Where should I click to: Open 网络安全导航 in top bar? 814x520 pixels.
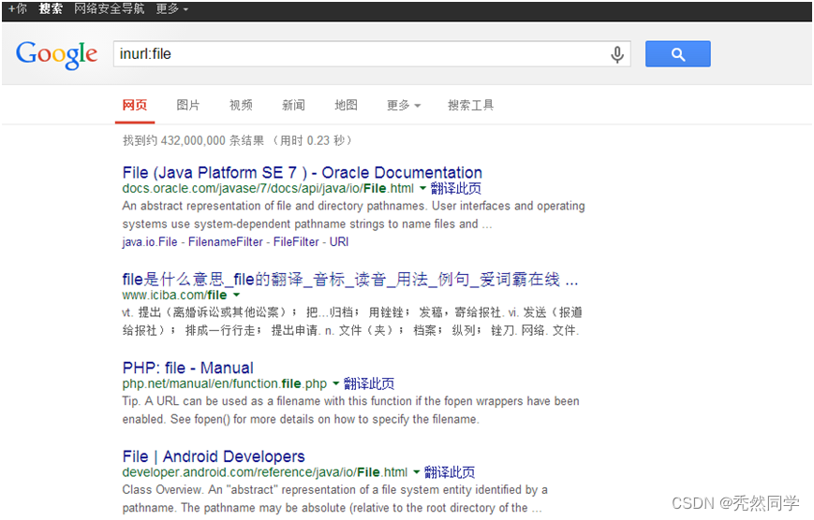(109, 8)
